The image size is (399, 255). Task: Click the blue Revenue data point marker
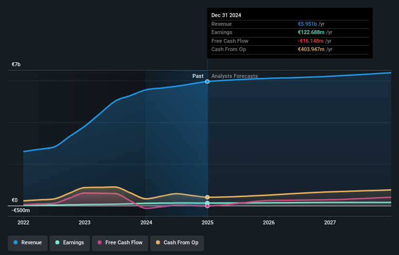coord(208,82)
